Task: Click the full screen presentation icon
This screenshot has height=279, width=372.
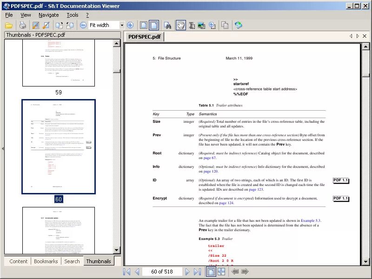Action: (x=36, y=25)
